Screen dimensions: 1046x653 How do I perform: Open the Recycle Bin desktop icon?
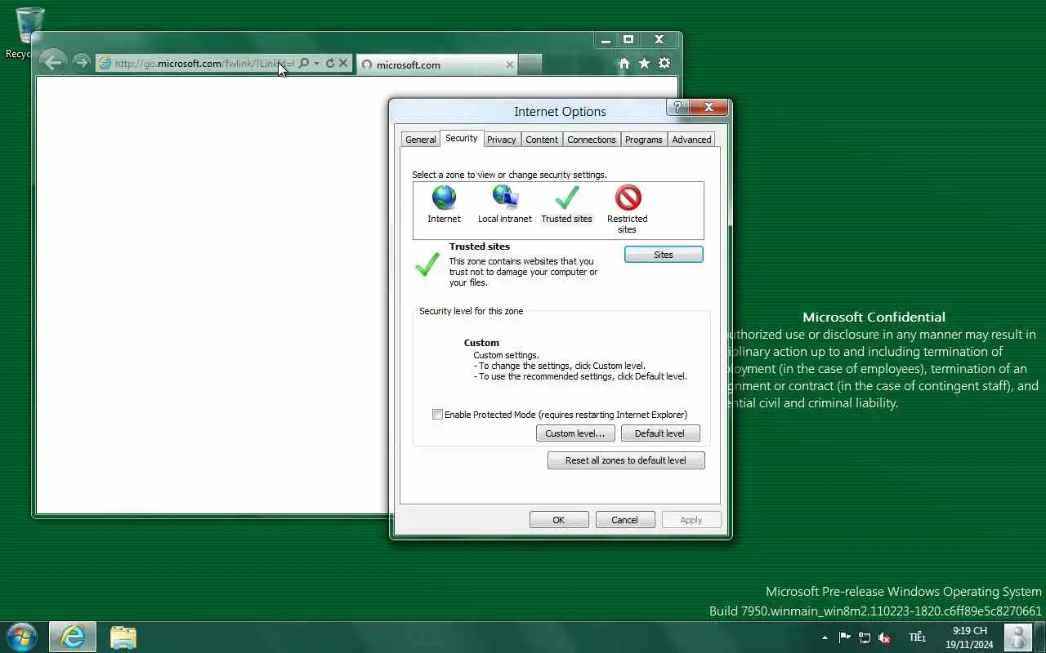30,33
